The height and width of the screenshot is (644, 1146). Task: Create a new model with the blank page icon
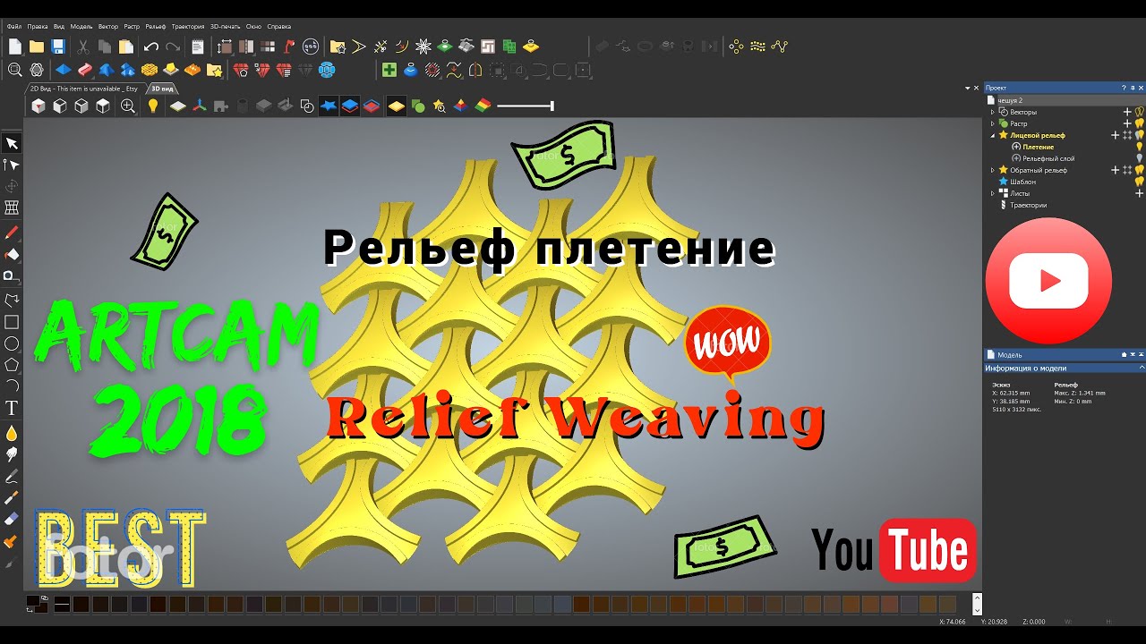[x=14, y=47]
